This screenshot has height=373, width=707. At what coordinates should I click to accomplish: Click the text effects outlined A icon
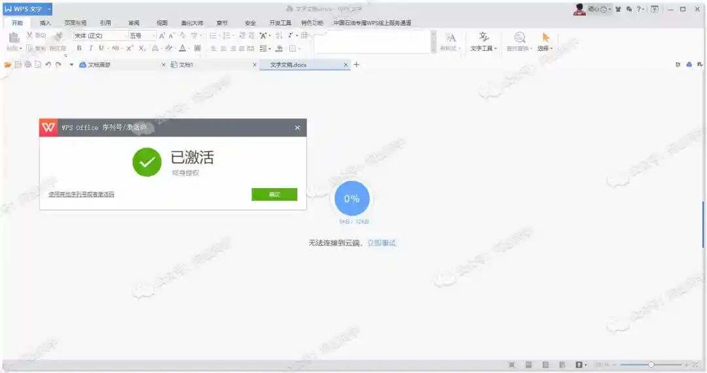click(x=155, y=48)
